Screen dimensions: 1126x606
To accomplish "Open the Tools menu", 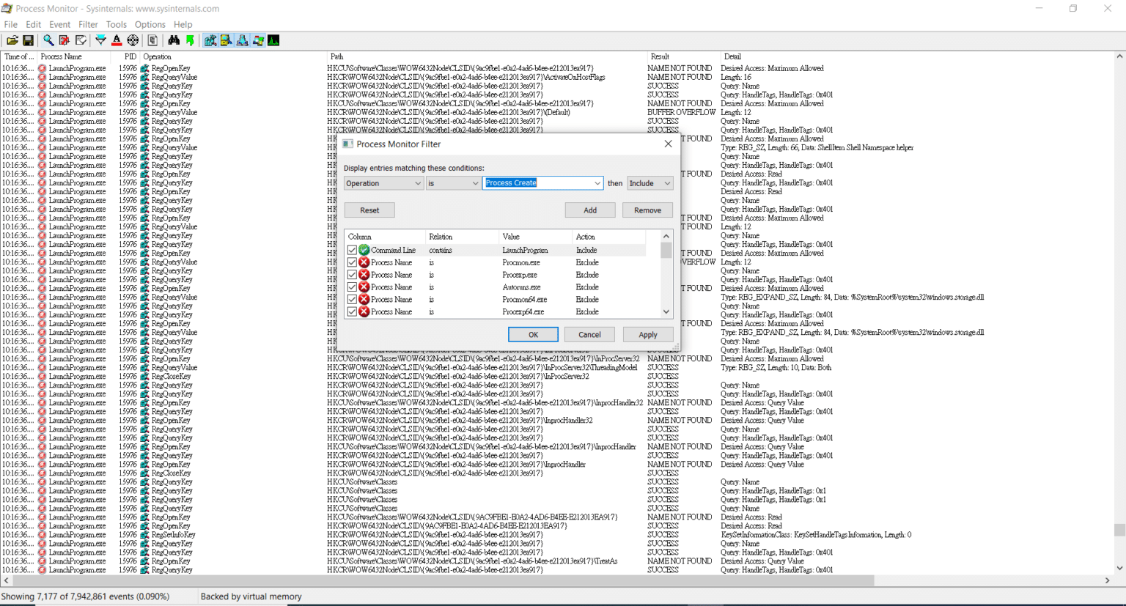I will (117, 24).
